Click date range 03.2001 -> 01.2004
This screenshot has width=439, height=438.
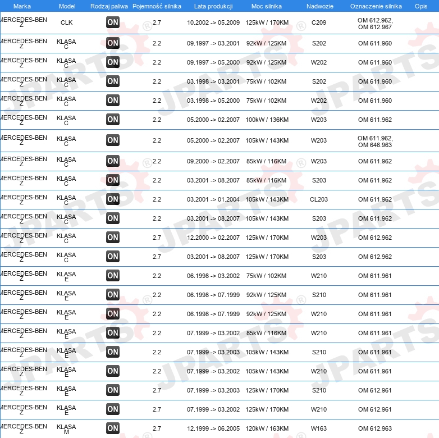[x=213, y=199]
